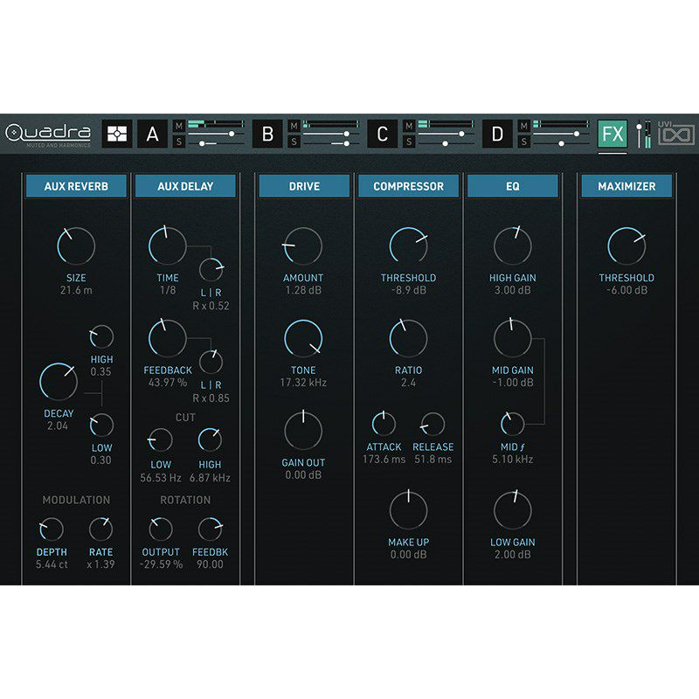The width and height of the screenshot is (699, 699).
Task: Click the size value 21.6 m
Action: pyautogui.click(x=76, y=290)
